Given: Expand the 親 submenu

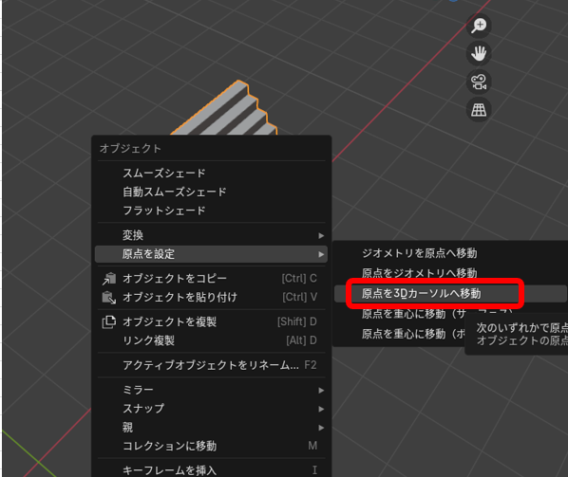Looking at the screenshot, I should pos(211,428).
